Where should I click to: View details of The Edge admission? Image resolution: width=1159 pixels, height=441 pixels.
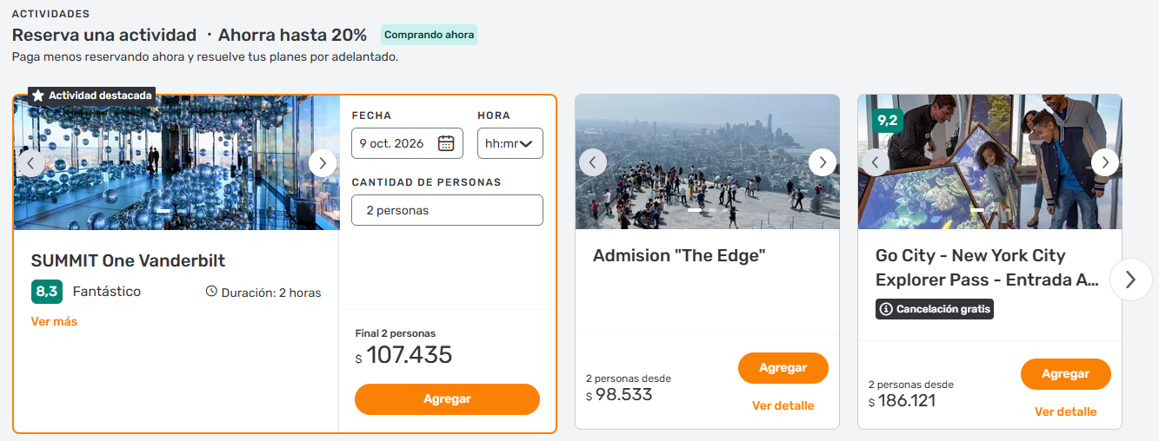click(783, 405)
